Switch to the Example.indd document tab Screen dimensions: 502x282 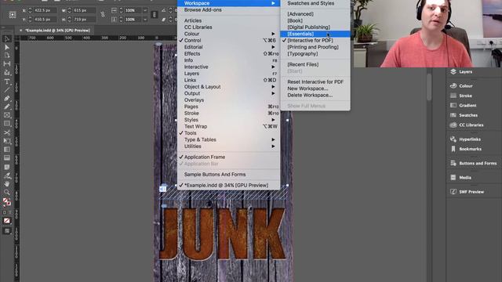pyautogui.click(x=57, y=31)
